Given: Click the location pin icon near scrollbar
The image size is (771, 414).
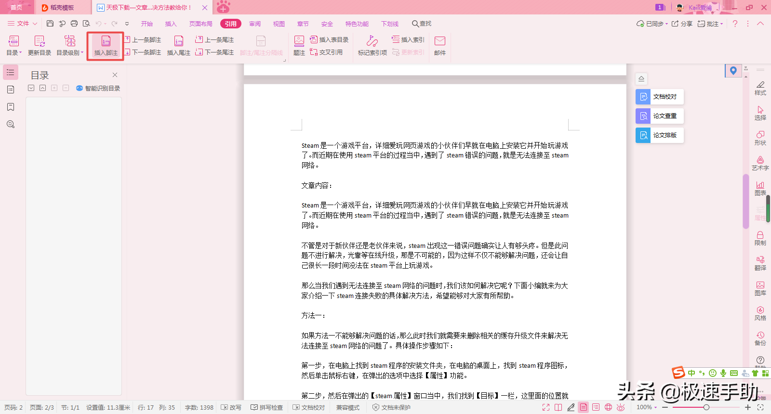Looking at the screenshot, I should (x=733, y=71).
